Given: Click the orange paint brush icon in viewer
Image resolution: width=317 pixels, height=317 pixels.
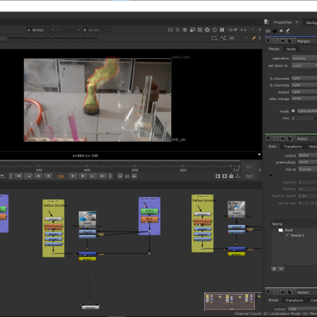Looking at the screenshot, I should point(254,38).
